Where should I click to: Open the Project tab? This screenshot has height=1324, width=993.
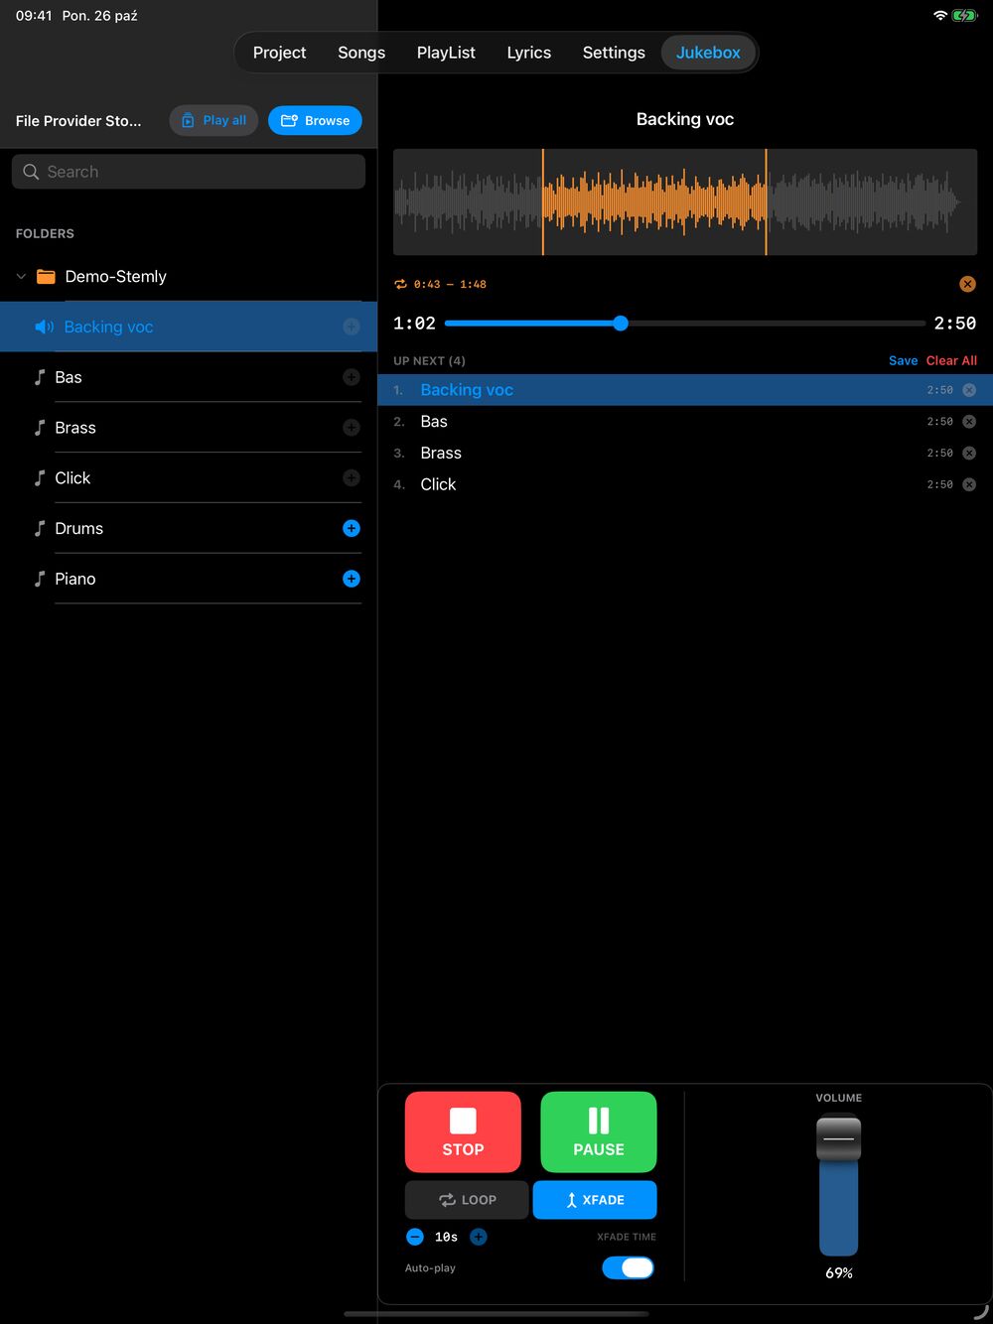coord(279,53)
